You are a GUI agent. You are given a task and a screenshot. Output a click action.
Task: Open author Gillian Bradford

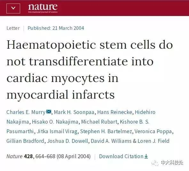point(25,141)
